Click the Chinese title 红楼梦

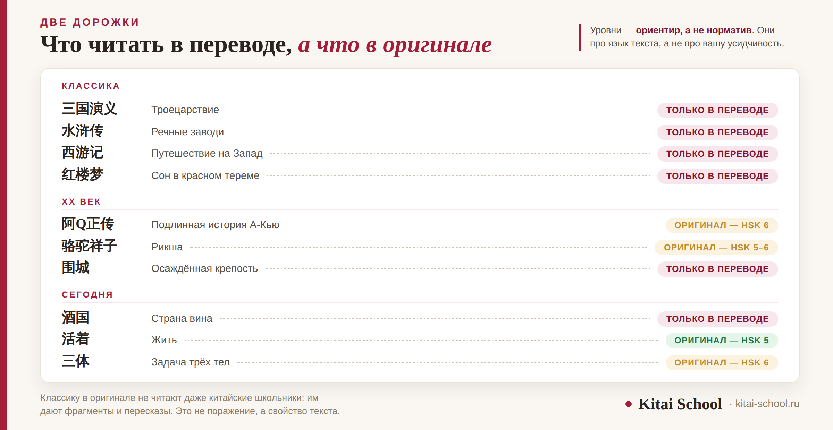(x=82, y=175)
